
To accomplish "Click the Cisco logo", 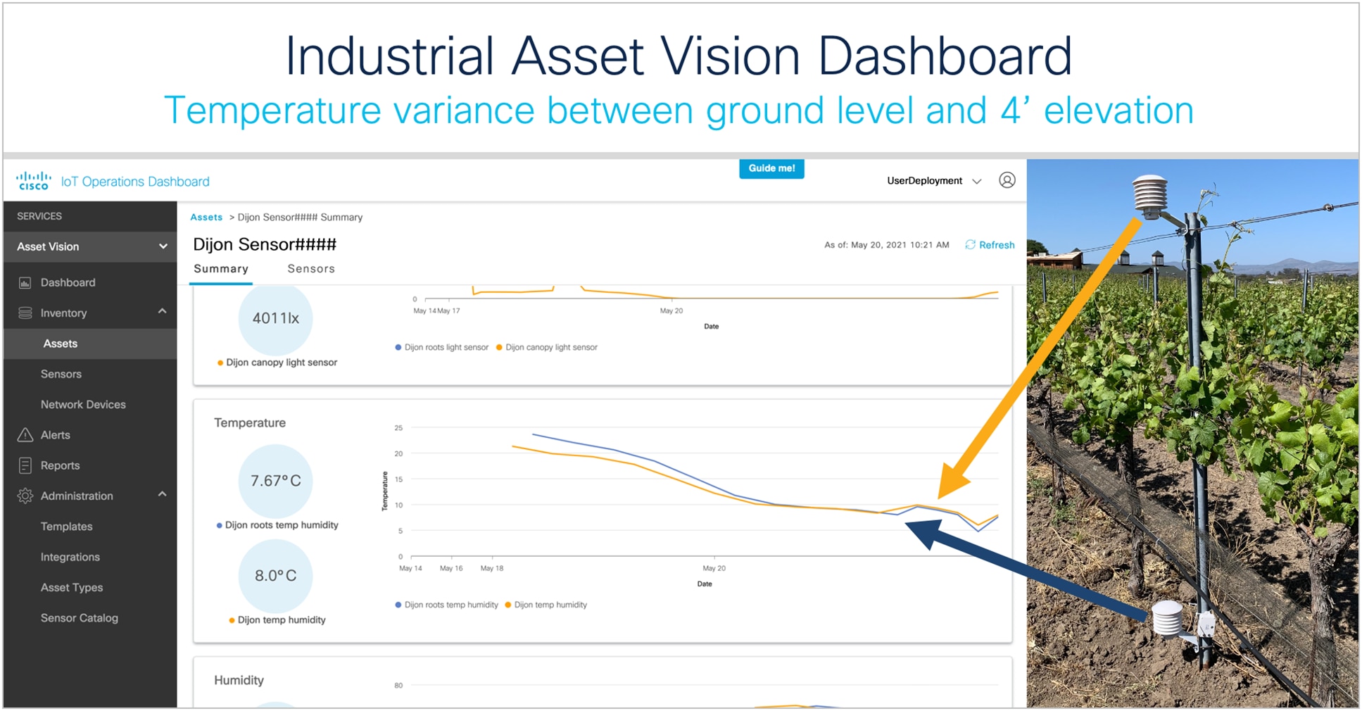I will [x=34, y=181].
